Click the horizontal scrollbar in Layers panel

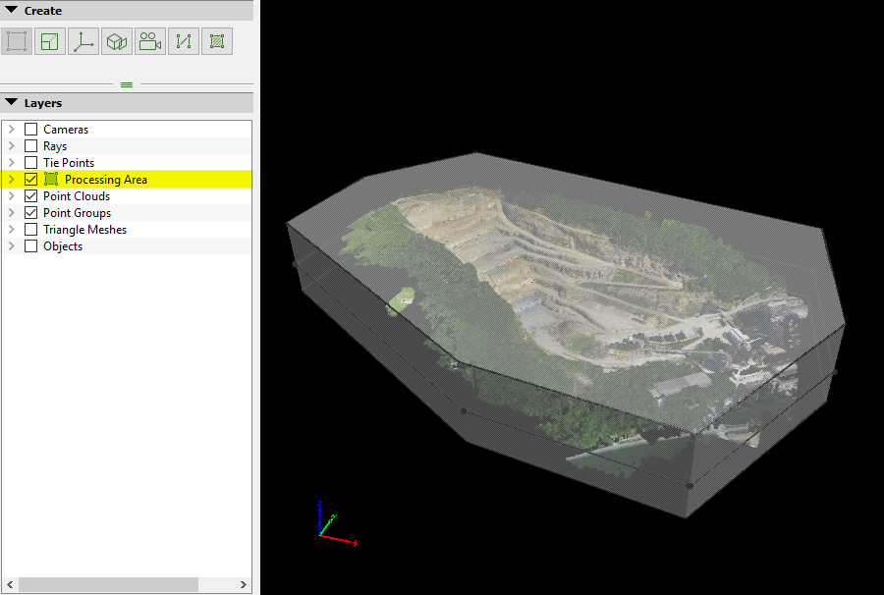[x=108, y=584]
